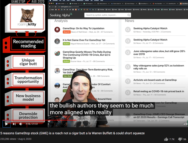188x143 pixels.
Task: Open the Analysts bookmarks folder
Action: pyautogui.click(x=128, y=10)
